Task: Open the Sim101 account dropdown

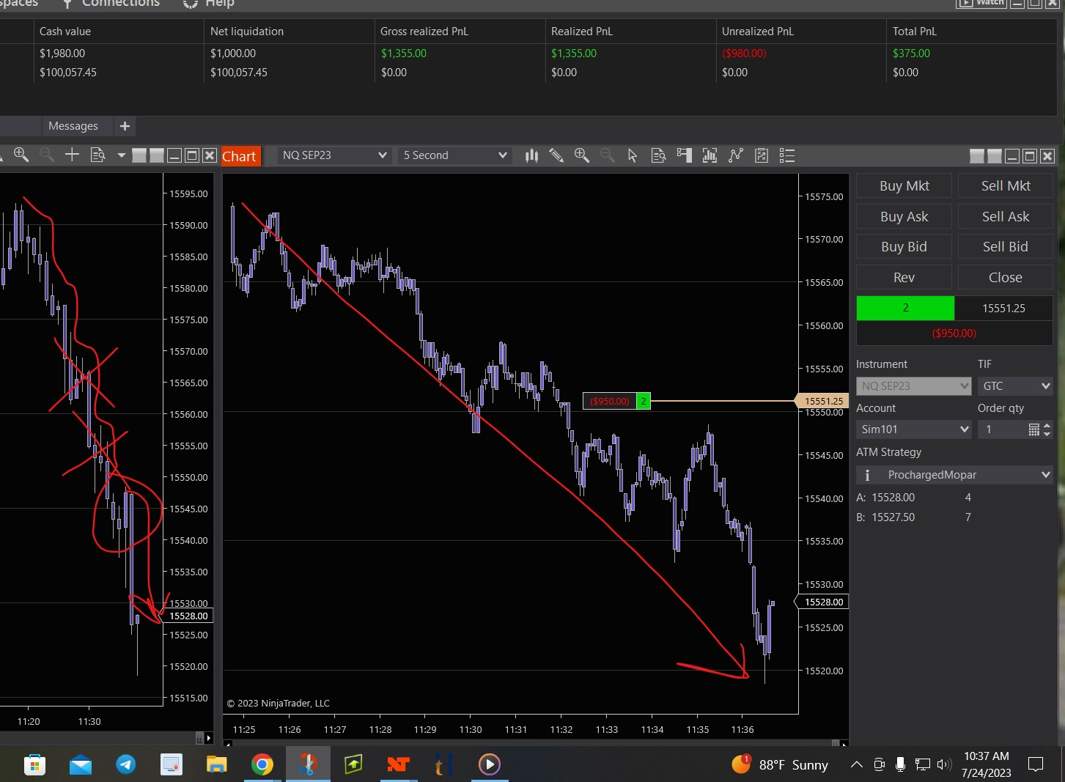Action: click(914, 429)
